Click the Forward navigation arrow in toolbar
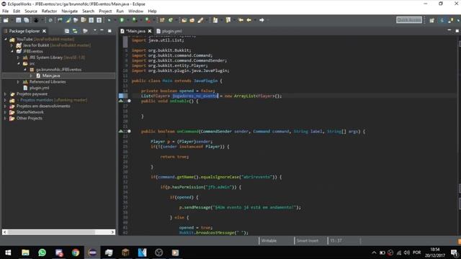 [261, 20]
